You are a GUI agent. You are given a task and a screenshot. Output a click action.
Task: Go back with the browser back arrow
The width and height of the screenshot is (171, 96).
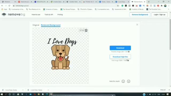(2, 6)
